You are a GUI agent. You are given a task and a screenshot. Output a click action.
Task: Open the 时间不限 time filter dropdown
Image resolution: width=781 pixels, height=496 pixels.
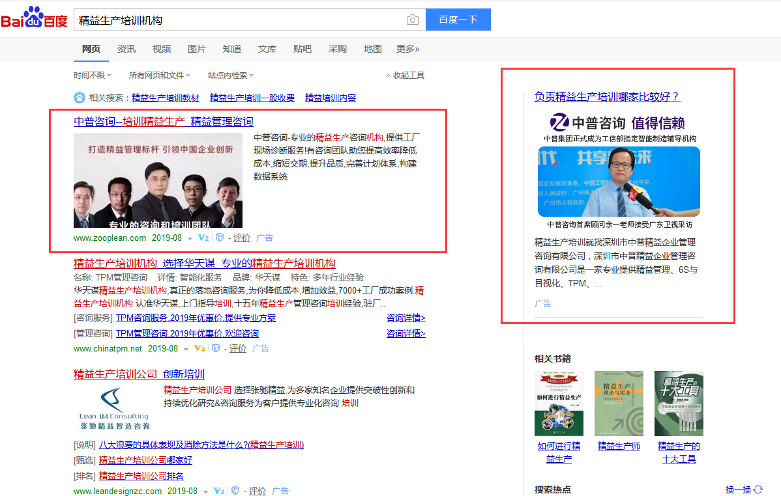click(x=92, y=76)
